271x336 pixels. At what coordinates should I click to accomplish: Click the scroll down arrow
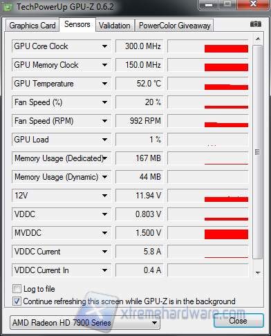(x=258, y=272)
